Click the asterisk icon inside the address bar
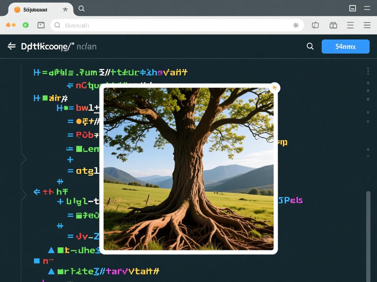 (296, 25)
